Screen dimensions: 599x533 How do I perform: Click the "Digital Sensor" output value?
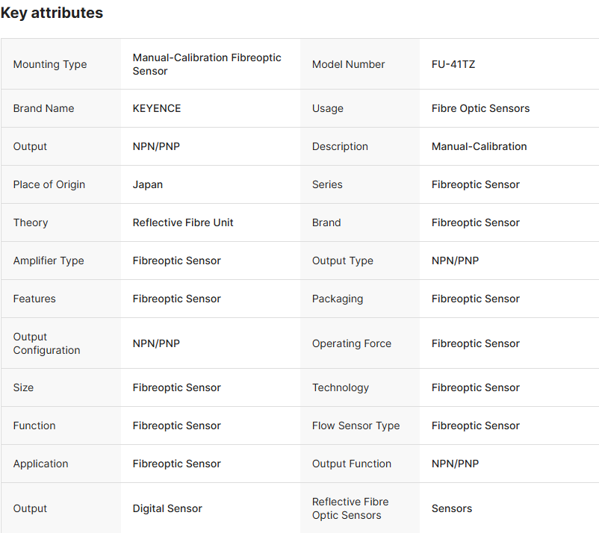click(x=167, y=508)
